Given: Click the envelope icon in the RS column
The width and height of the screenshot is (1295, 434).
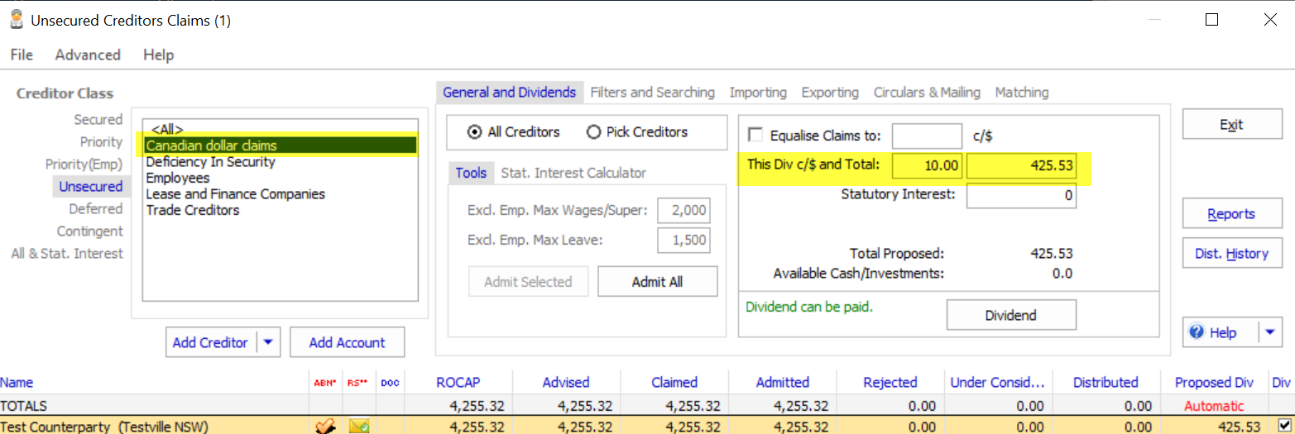Looking at the screenshot, I should click(x=359, y=427).
